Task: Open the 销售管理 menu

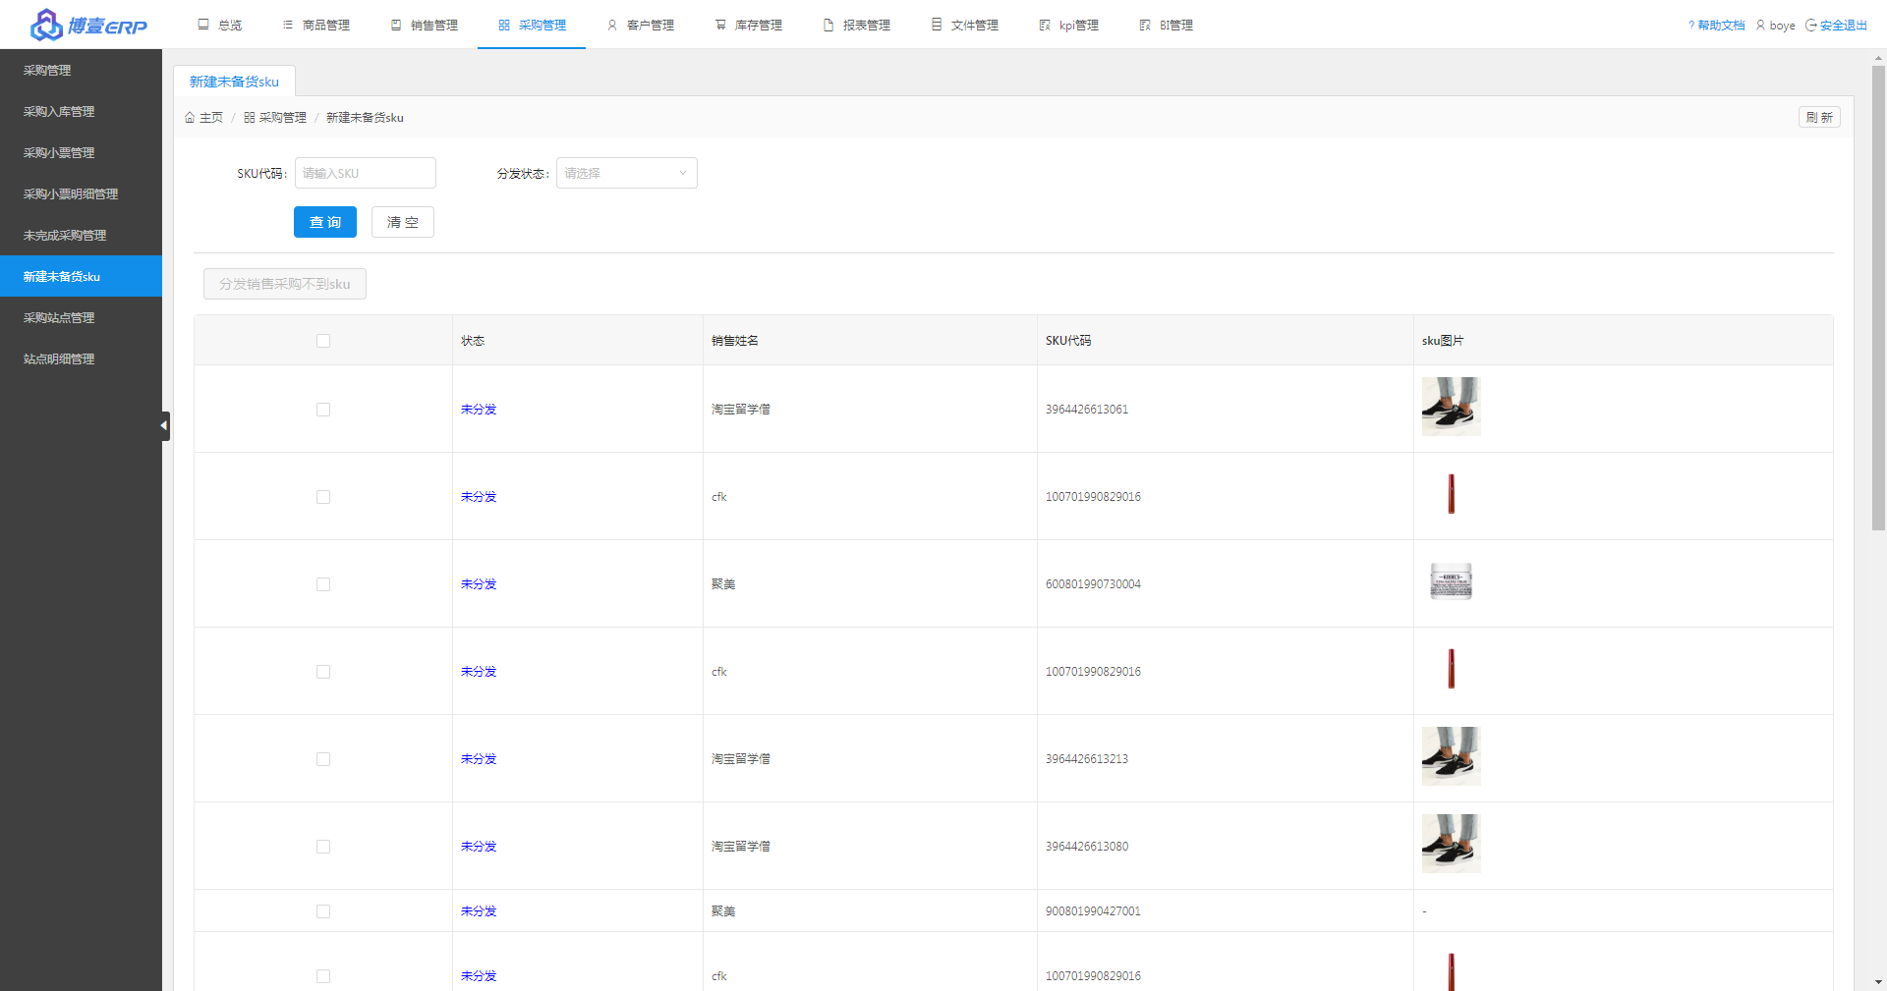Action: coord(425,25)
